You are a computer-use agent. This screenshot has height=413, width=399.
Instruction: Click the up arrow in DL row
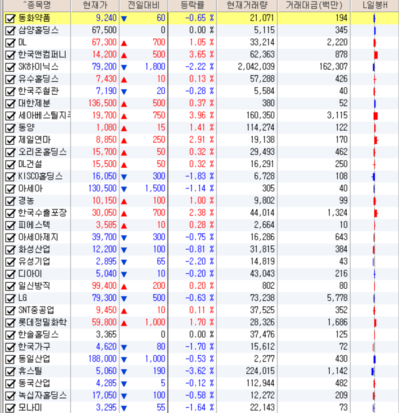pos(124,43)
